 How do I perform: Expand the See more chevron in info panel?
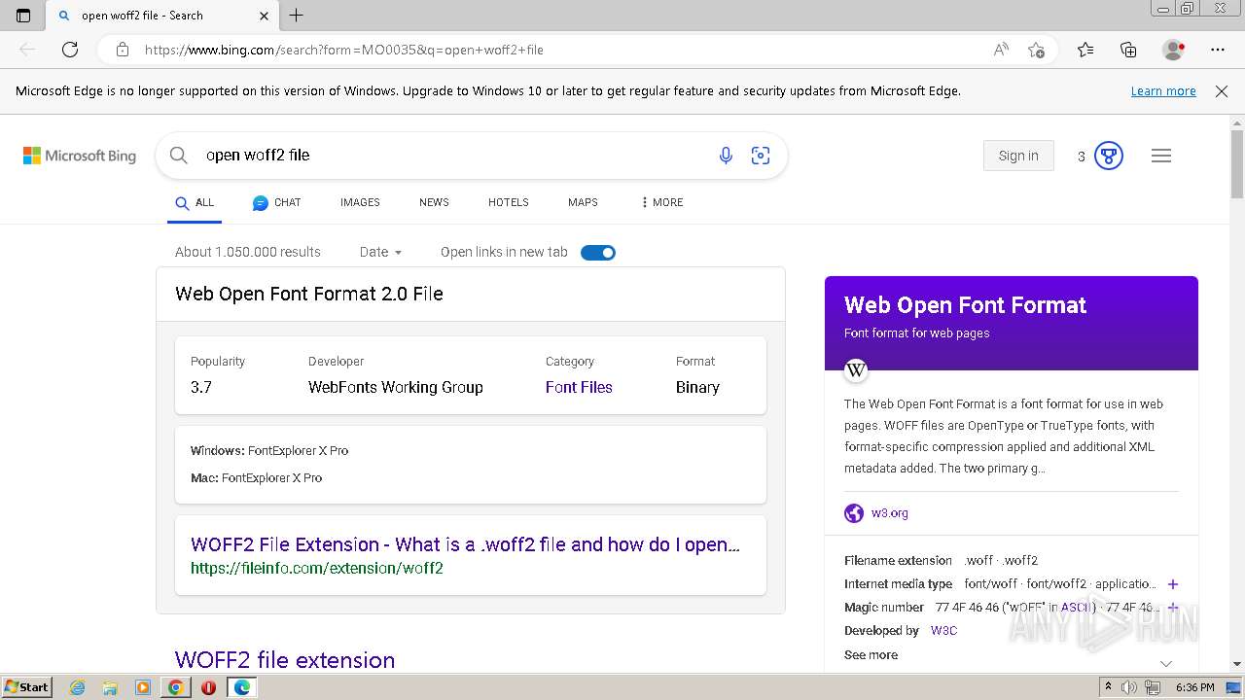pos(1166,663)
